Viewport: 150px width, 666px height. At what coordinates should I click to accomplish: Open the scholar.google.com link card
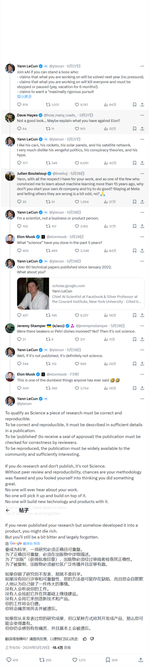[x=81, y=293]
